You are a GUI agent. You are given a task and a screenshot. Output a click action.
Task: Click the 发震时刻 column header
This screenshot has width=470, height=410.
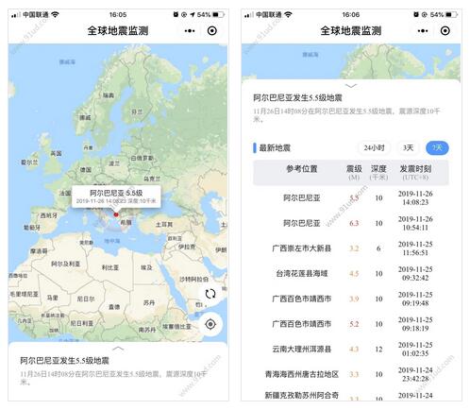click(x=415, y=172)
